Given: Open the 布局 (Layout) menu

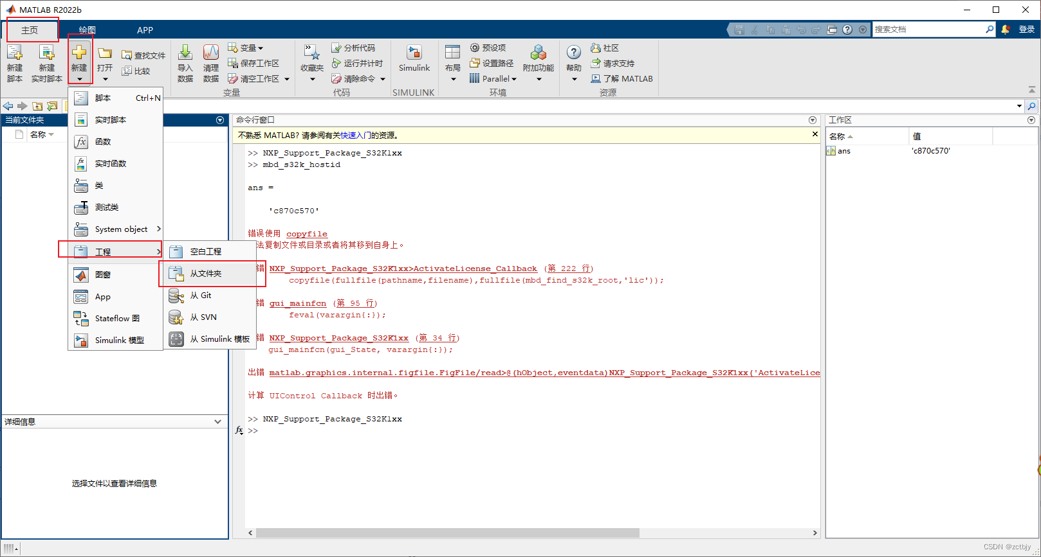Looking at the screenshot, I should tap(453, 63).
